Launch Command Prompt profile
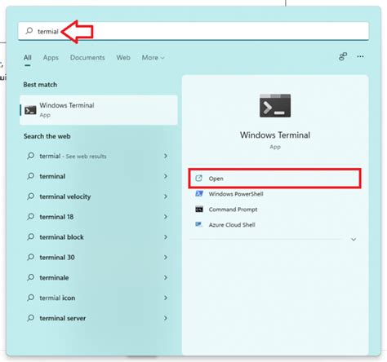Viewport: 387px width, 362px height. 233,210
